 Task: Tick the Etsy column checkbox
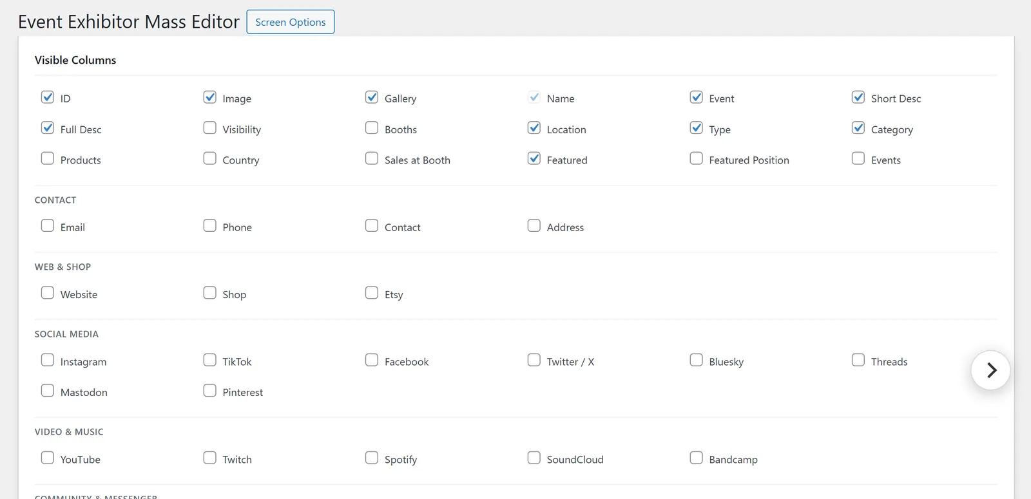[372, 293]
